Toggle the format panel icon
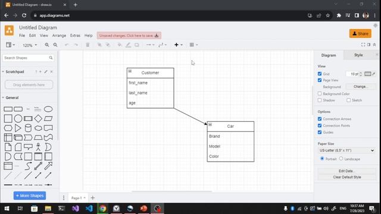The width and height of the screenshot is (381, 214). point(369,45)
